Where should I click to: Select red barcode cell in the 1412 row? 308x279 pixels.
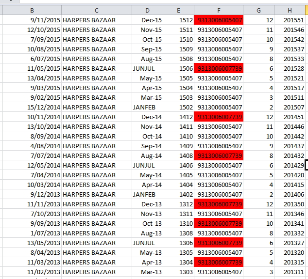pos(219,117)
